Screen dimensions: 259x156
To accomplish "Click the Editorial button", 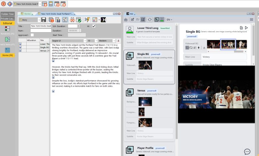I will tap(7, 23).
